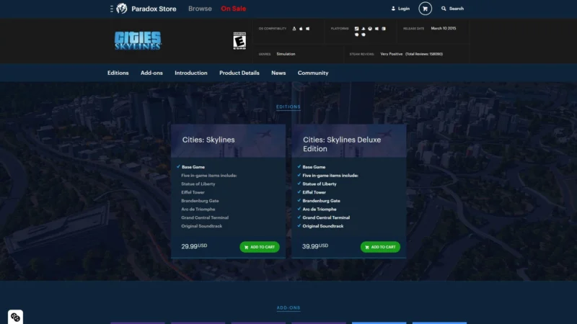Click the Cities Skylines logo

coord(138,40)
